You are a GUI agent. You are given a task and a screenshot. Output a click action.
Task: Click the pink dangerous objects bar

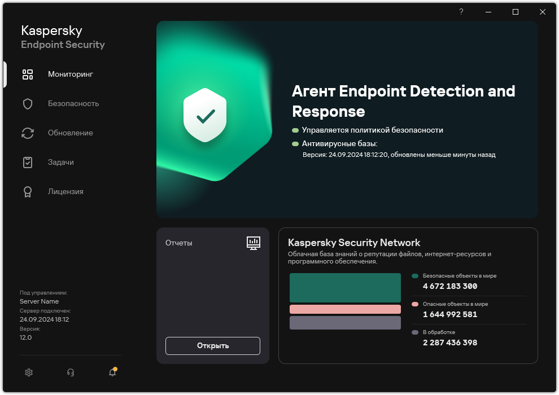click(345, 309)
